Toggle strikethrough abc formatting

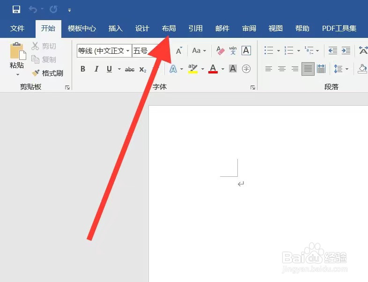tap(130, 69)
